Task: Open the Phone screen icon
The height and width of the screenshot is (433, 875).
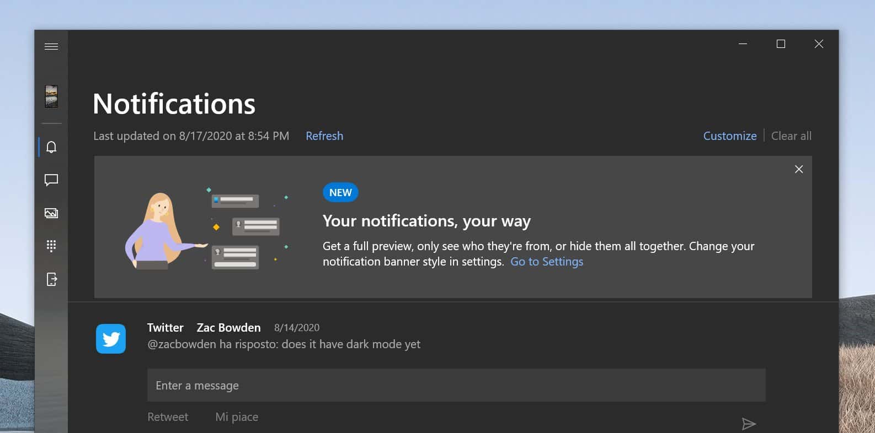Action: click(51, 279)
